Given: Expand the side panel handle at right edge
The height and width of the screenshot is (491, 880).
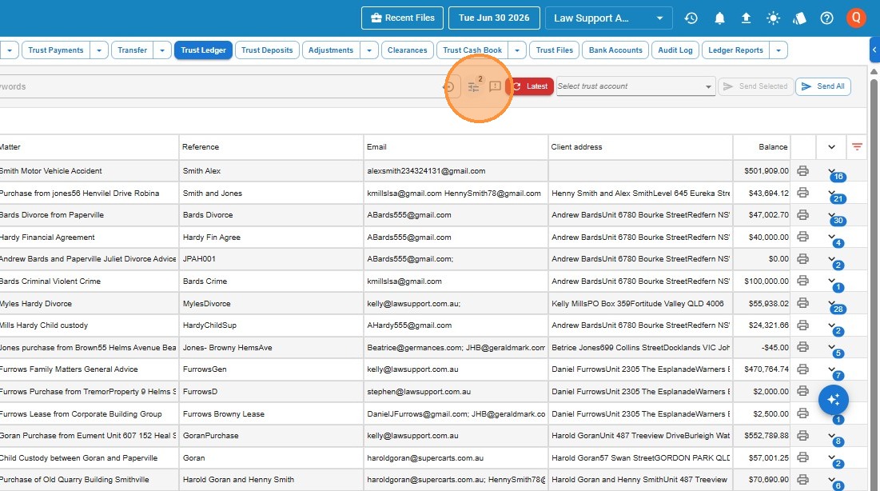Looking at the screenshot, I should coord(874,50).
